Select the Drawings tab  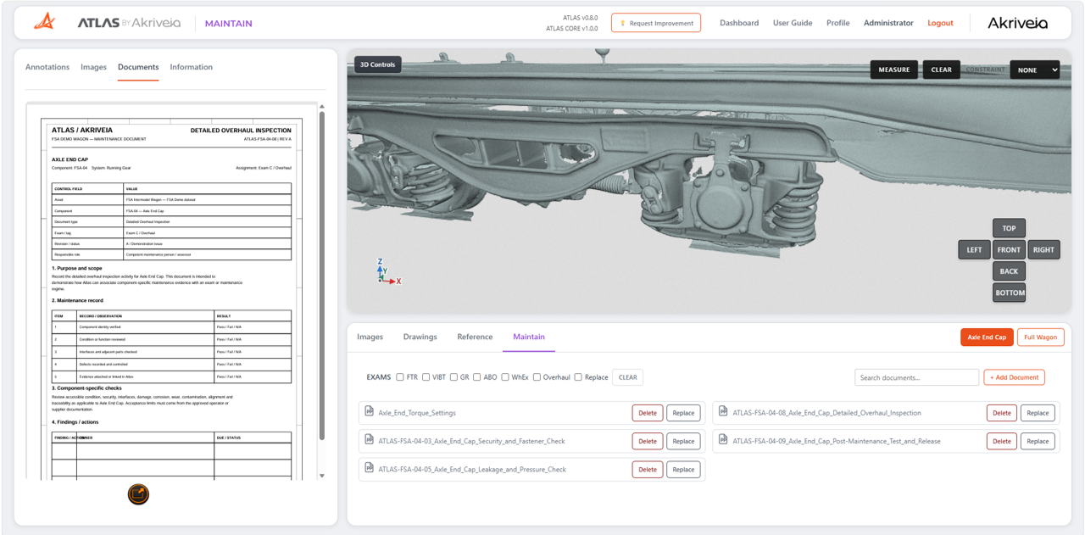tap(420, 337)
